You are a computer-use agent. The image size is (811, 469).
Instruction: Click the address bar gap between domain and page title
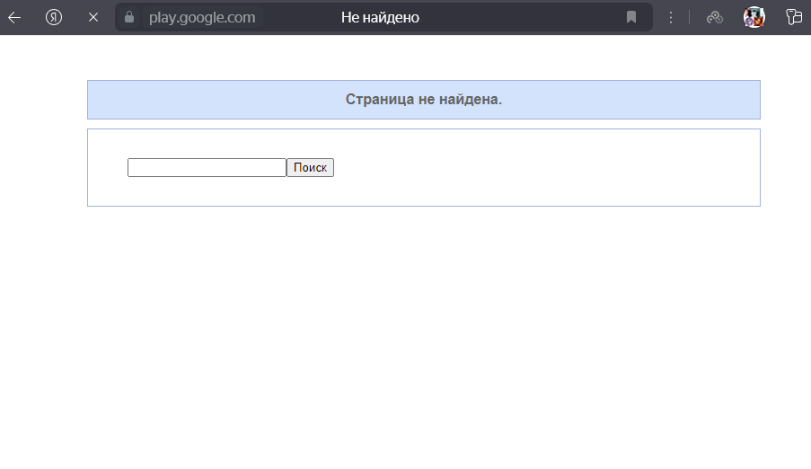[x=298, y=17]
